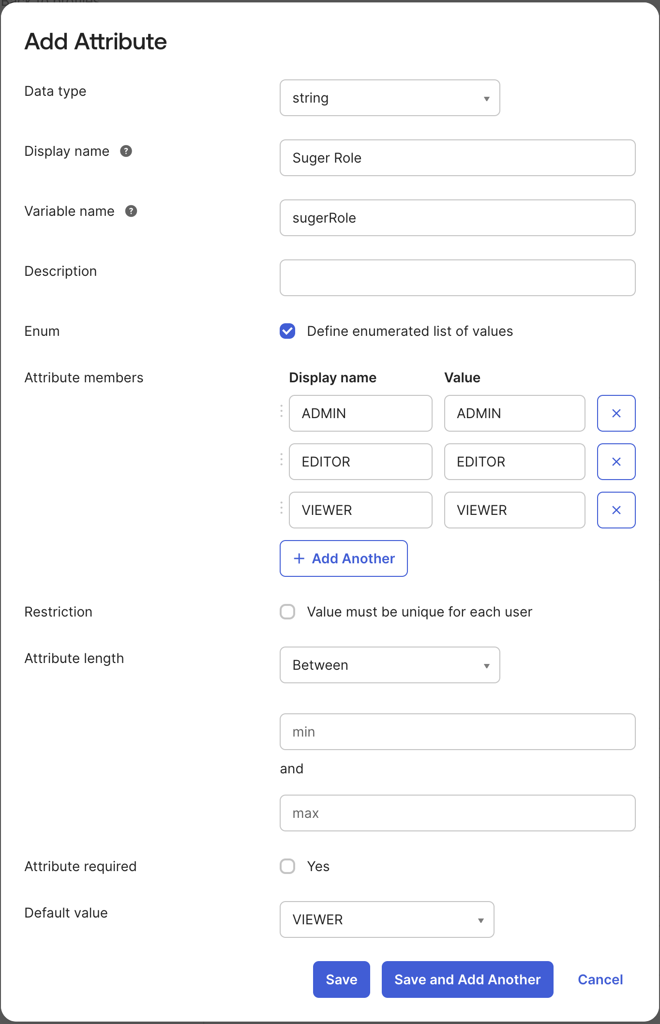Image resolution: width=660 pixels, height=1024 pixels.
Task: Click the help icon beside Display name
Action: pos(126,151)
